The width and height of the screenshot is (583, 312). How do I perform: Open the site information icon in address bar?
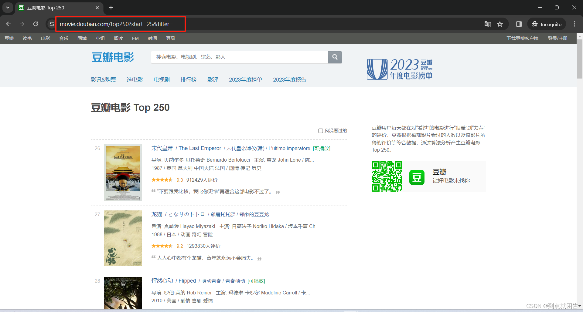pyautogui.click(x=52, y=24)
